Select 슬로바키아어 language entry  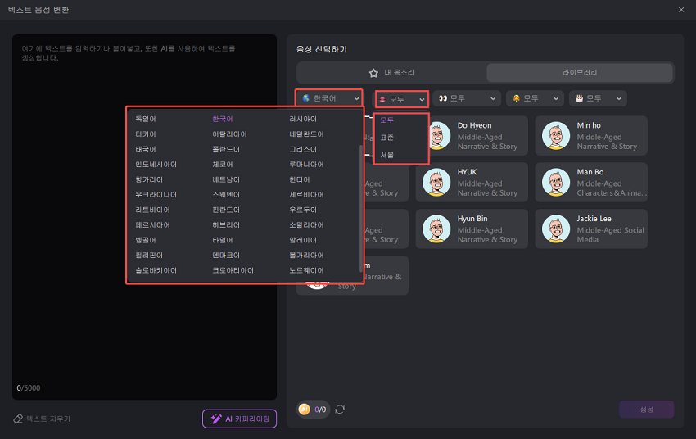coord(156,270)
